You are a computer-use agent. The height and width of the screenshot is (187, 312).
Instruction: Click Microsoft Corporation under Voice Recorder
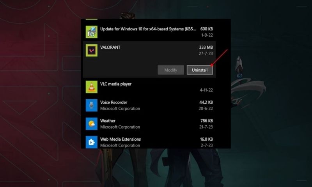click(120, 109)
